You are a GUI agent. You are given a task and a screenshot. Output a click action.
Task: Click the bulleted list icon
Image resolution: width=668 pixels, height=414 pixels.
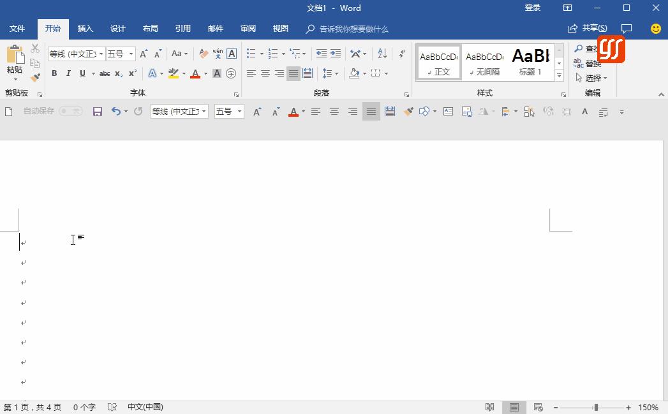251,54
